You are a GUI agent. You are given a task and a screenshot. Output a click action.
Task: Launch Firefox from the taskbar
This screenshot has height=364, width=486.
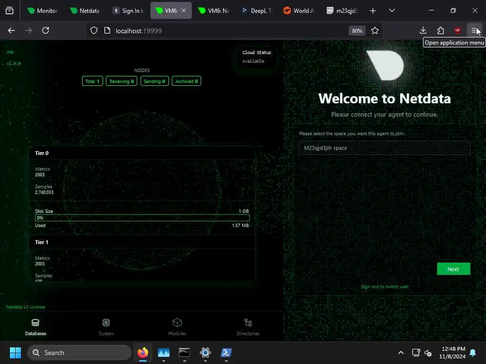point(142,353)
